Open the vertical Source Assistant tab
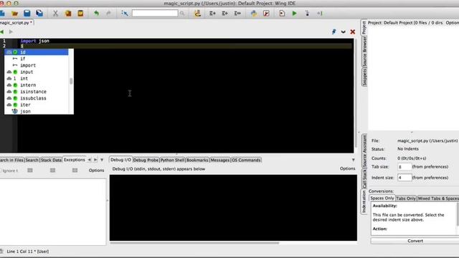Image resolution: width=459 pixels, height=258 pixels. coord(364,151)
